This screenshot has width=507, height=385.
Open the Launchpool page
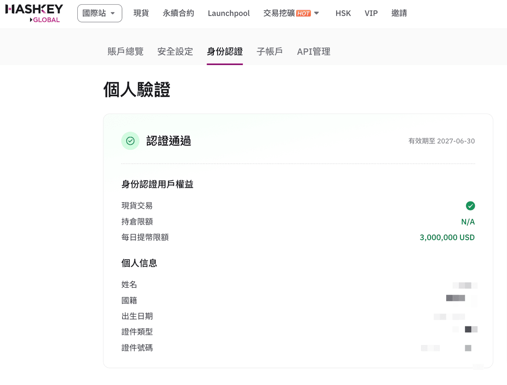(x=229, y=13)
